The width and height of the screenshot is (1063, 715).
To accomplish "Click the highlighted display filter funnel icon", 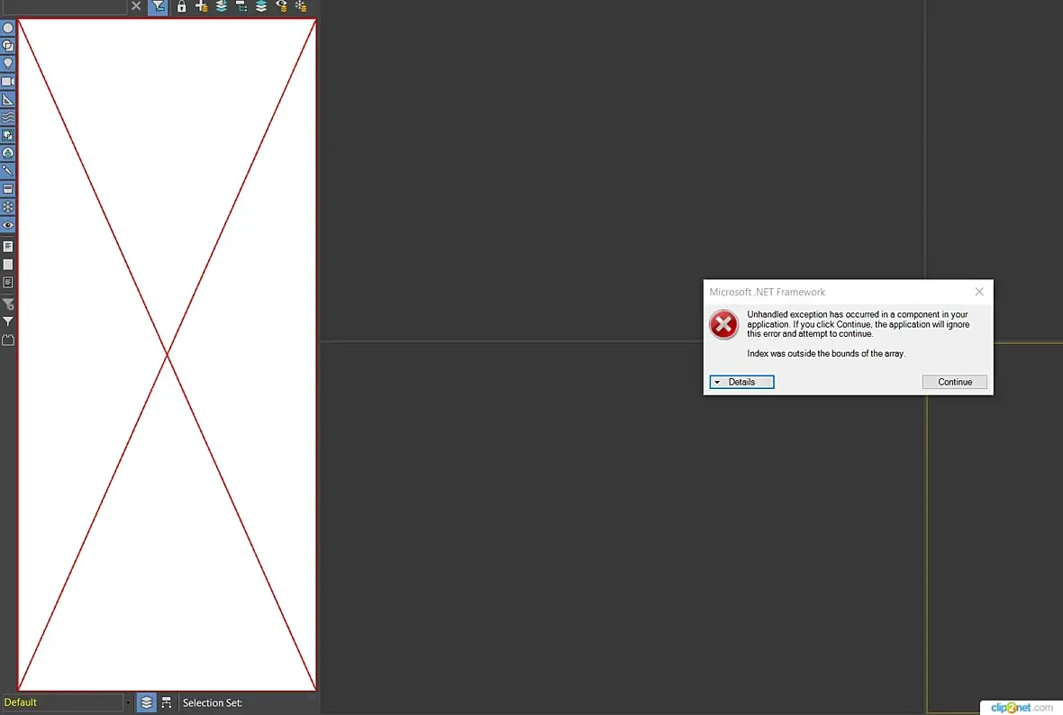I will click(x=158, y=7).
